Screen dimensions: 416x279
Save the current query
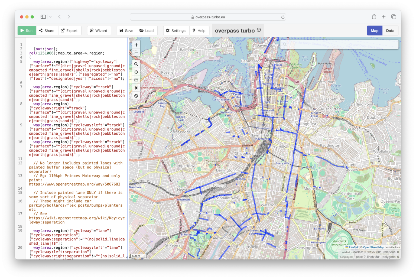point(126,31)
